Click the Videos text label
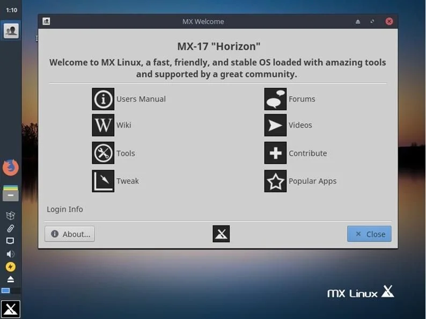The image size is (426, 319). point(300,125)
